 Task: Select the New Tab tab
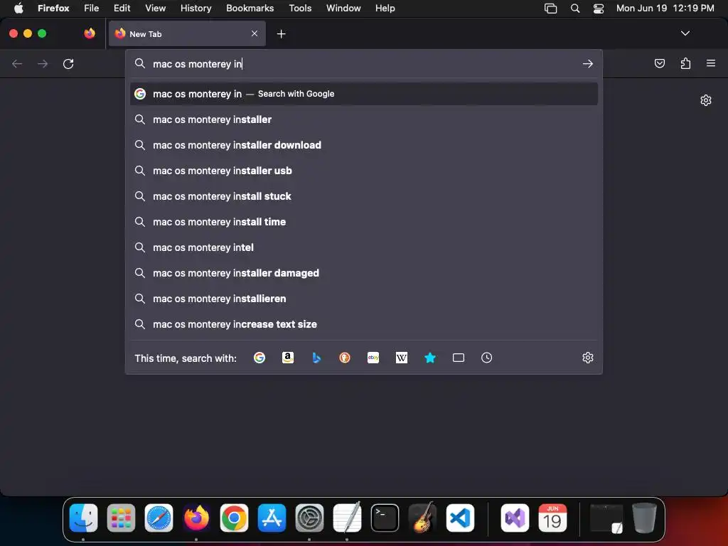(x=187, y=33)
